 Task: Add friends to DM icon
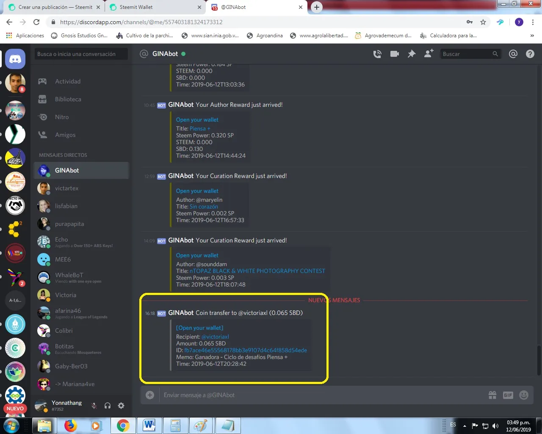(x=429, y=53)
